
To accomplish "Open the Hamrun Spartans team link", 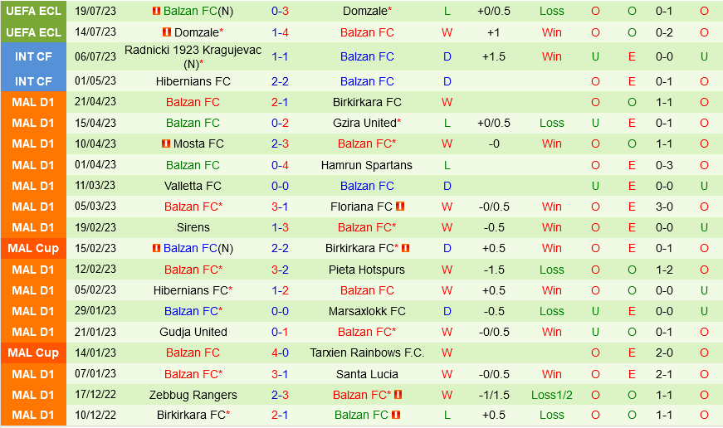I will tap(367, 165).
